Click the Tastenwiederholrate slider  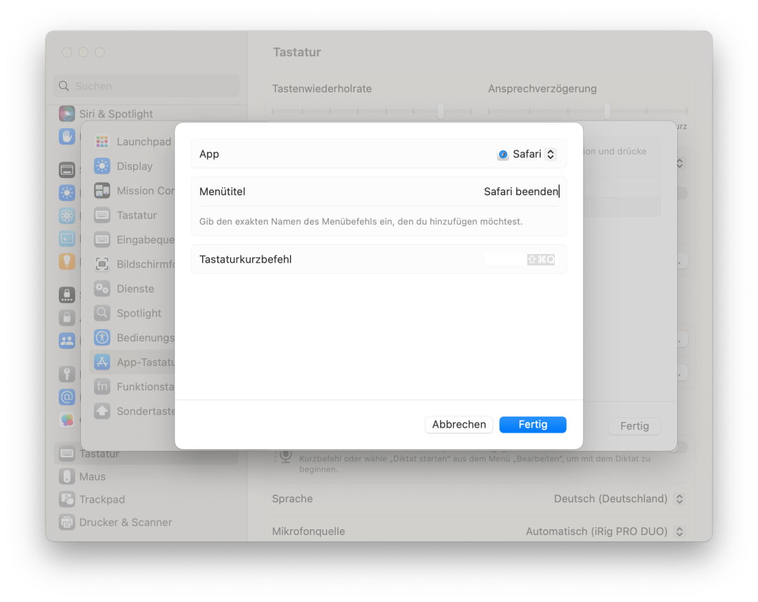pos(371,111)
